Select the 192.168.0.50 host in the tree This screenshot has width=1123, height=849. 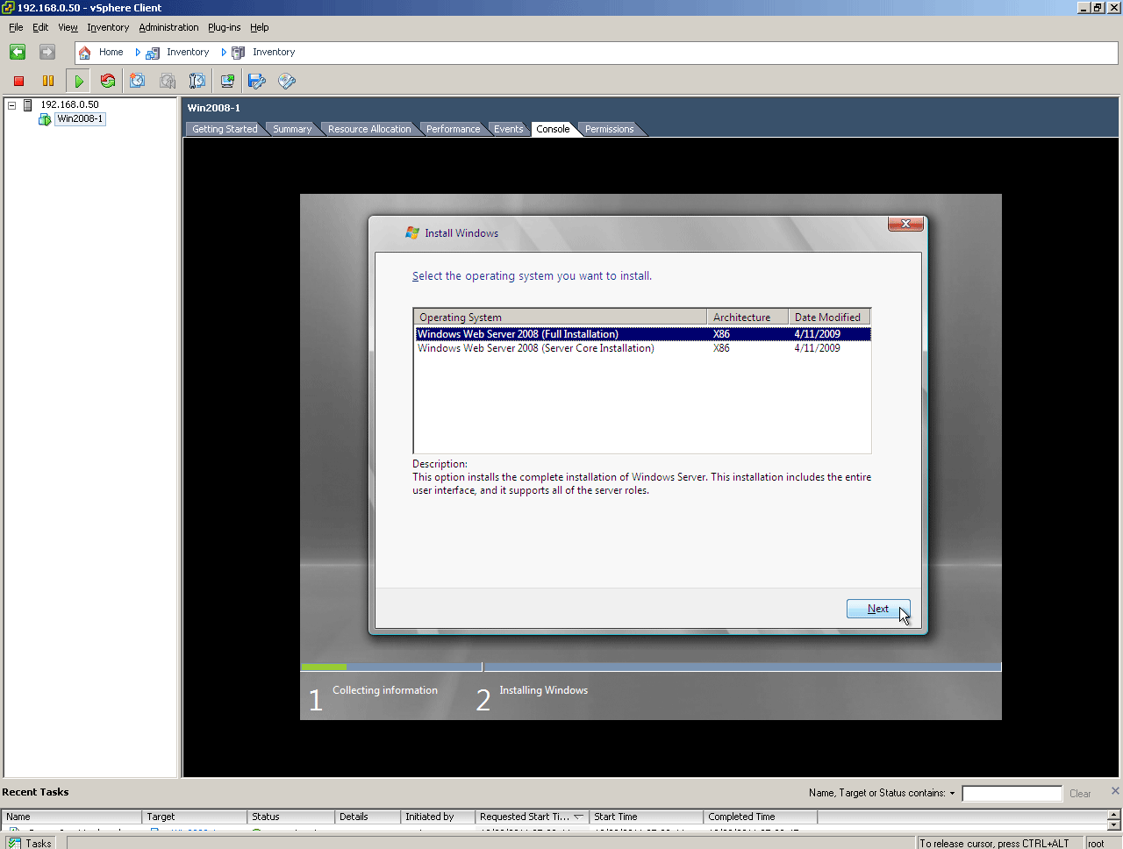pos(69,105)
